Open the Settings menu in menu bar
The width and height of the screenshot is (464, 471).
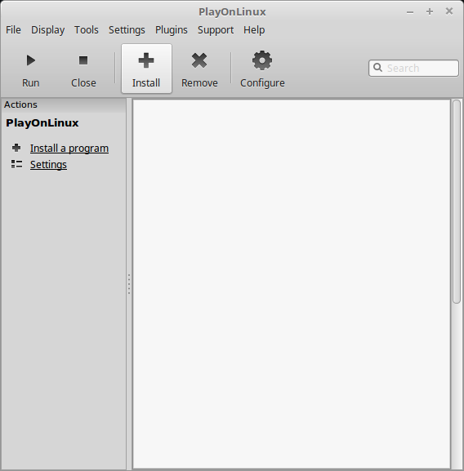(127, 29)
